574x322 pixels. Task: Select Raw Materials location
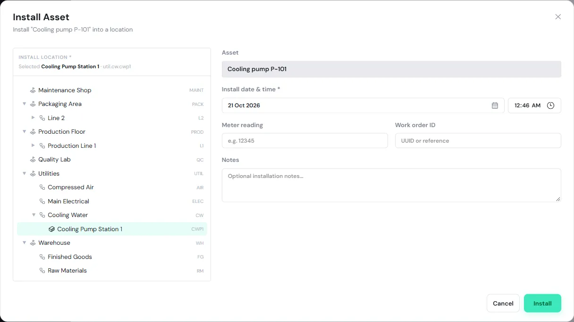tap(112, 271)
